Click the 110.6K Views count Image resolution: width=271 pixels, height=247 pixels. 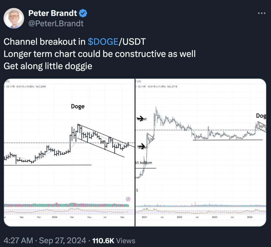[114, 241]
